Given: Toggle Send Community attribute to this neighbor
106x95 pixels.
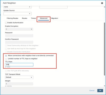Looking at the screenshot, I should pyautogui.click(x=6, y=46).
